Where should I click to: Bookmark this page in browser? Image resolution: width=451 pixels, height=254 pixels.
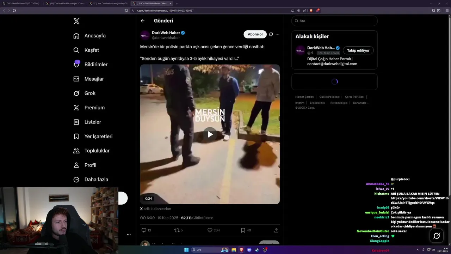(x=126, y=11)
